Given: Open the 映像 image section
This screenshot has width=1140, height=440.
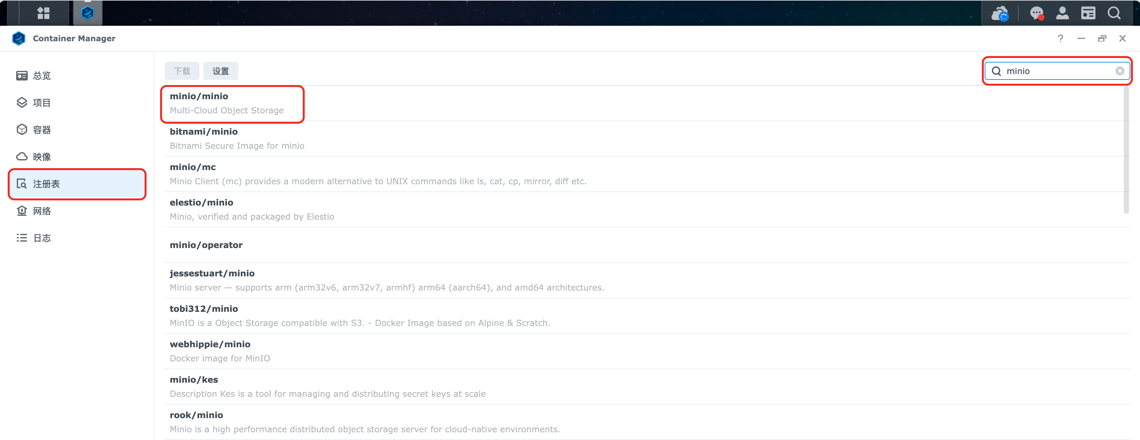Looking at the screenshot, I should pyautogui.click(x=42, y=157).
